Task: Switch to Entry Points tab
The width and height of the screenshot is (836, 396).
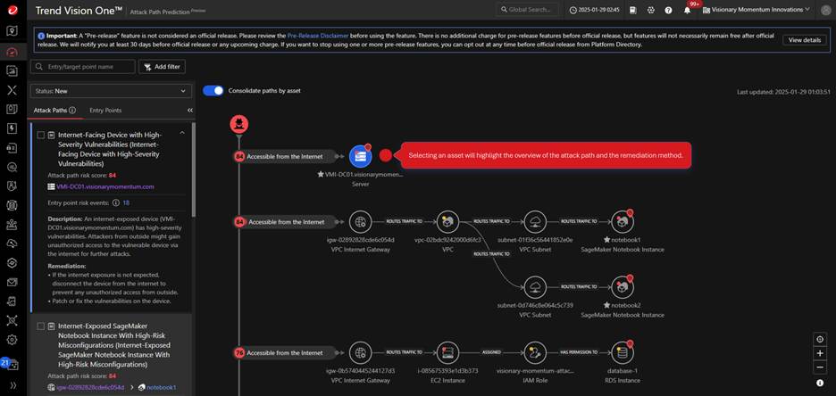Action: tap(105, 111)
